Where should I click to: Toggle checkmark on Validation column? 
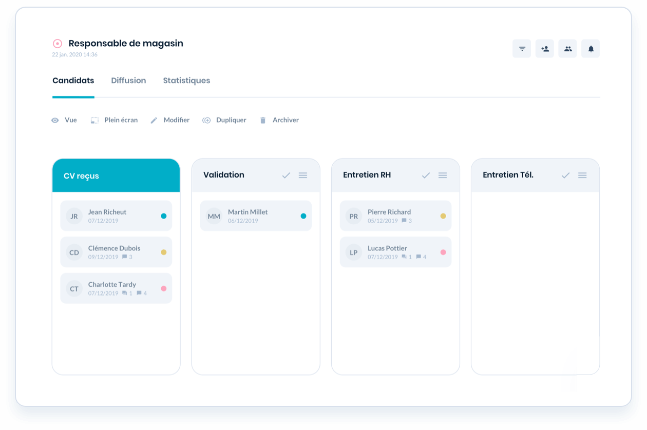tap(286, 175)
